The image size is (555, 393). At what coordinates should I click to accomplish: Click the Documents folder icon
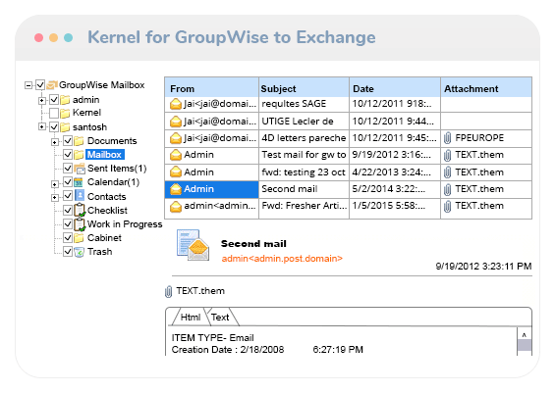point(79,141)
